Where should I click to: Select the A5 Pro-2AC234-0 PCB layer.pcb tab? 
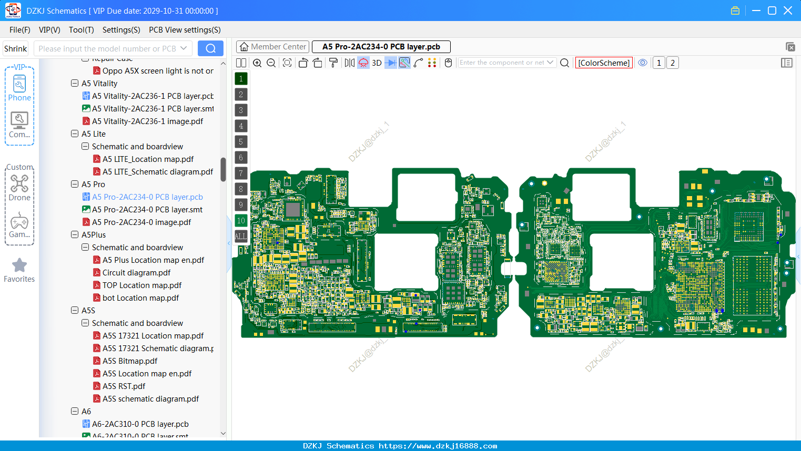(x=381, y=47)
